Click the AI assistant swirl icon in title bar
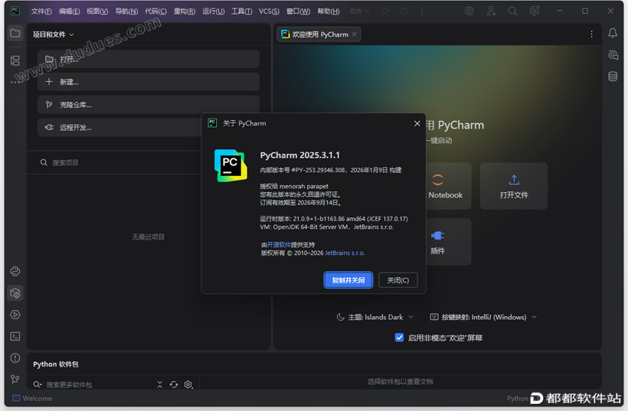The image size is (628, 411). tap(469, 11)
